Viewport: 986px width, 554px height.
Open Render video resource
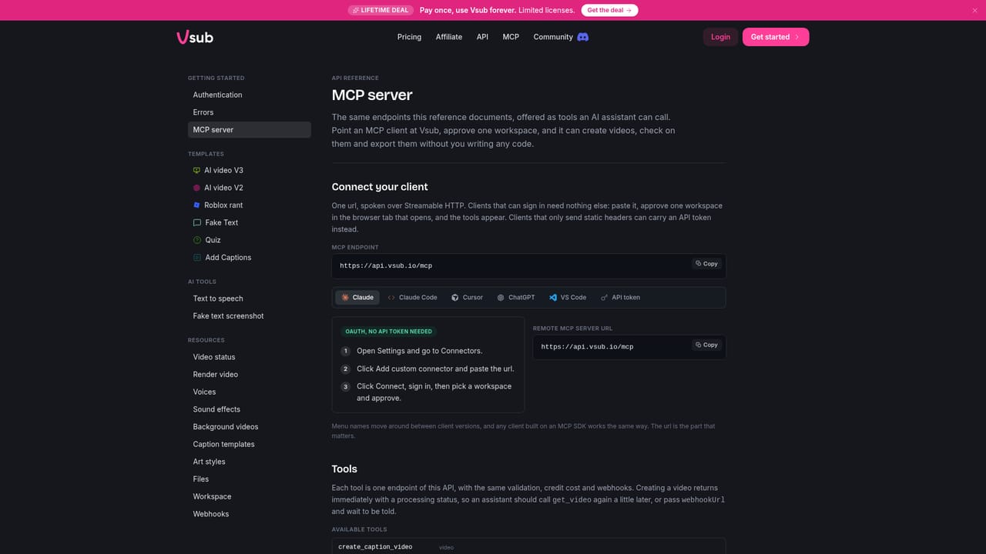[250, 375]
